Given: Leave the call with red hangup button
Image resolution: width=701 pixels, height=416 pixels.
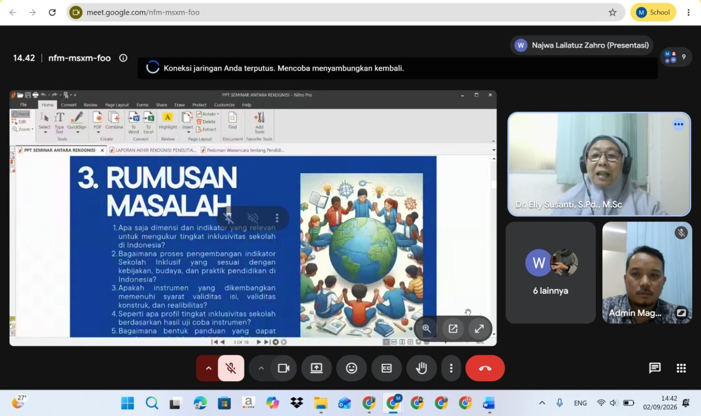Looking at the screenshot, I should 485,368.
